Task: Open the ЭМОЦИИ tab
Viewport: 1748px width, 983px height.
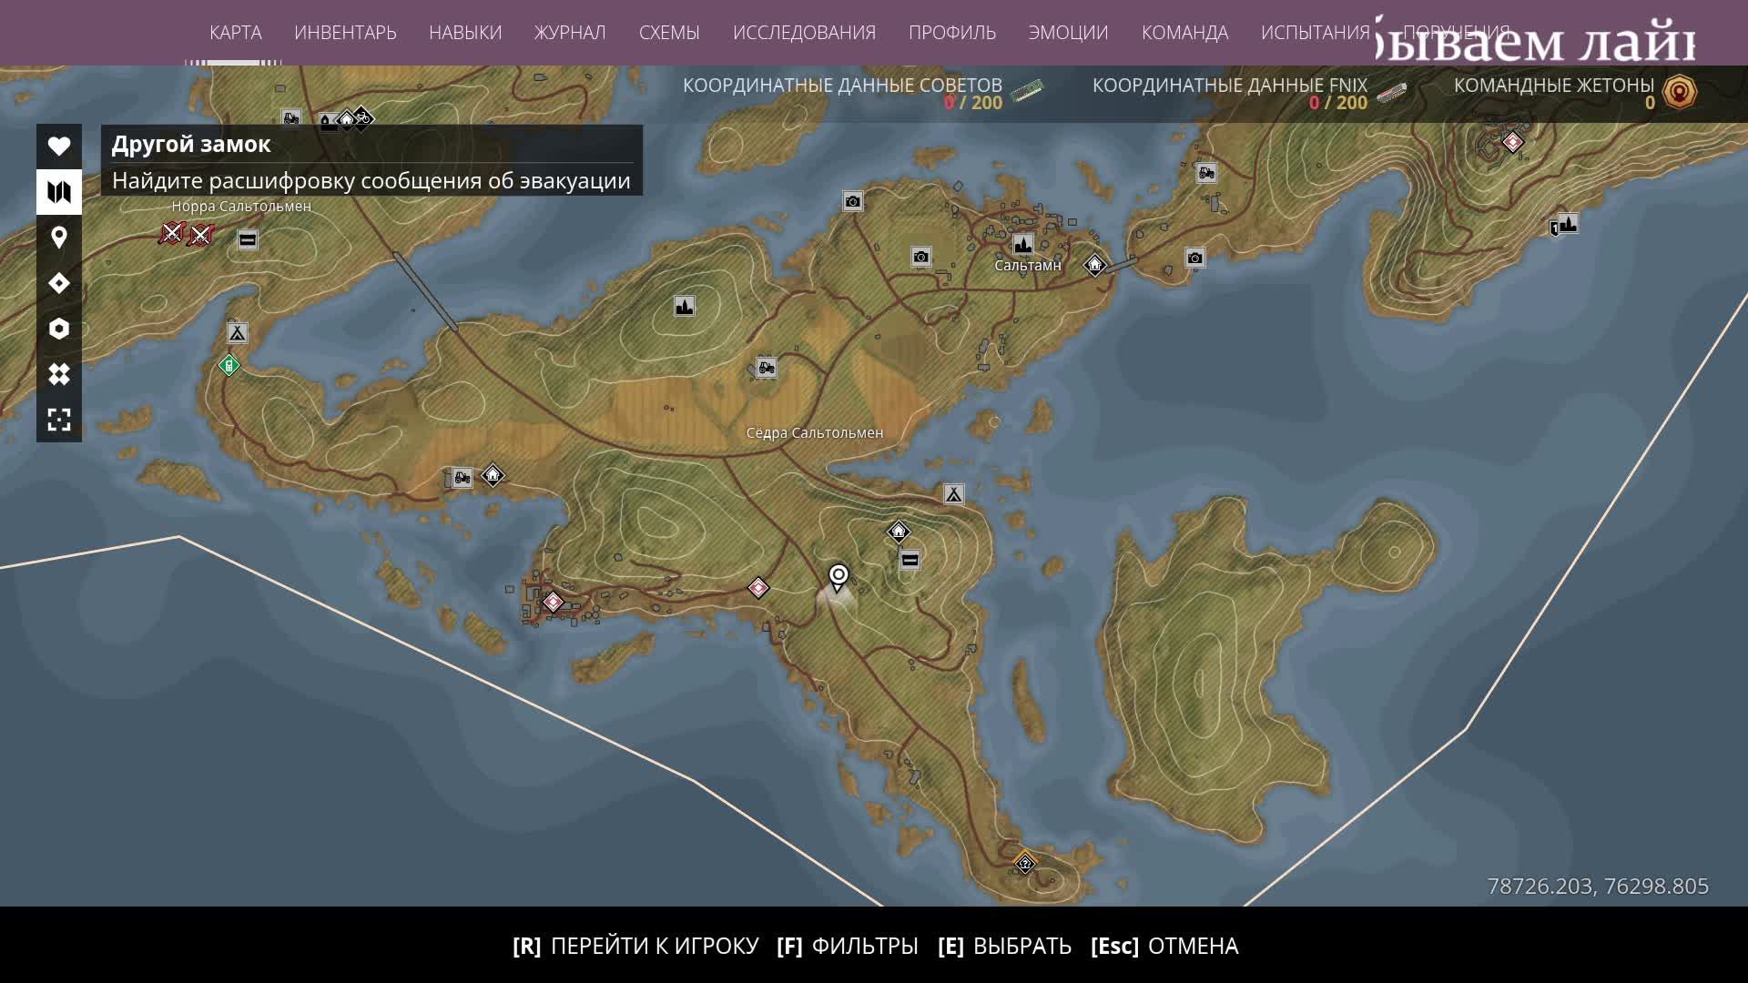Action: pyautogui.click(x=1068, y=33)
